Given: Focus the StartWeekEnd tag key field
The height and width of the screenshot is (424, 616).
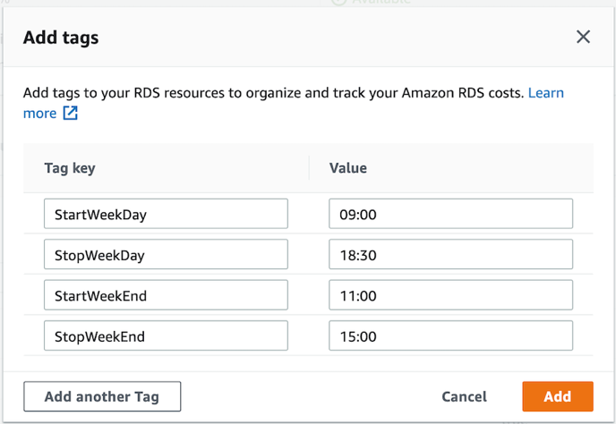Looking at the screenshot, I should click(166, 295).
